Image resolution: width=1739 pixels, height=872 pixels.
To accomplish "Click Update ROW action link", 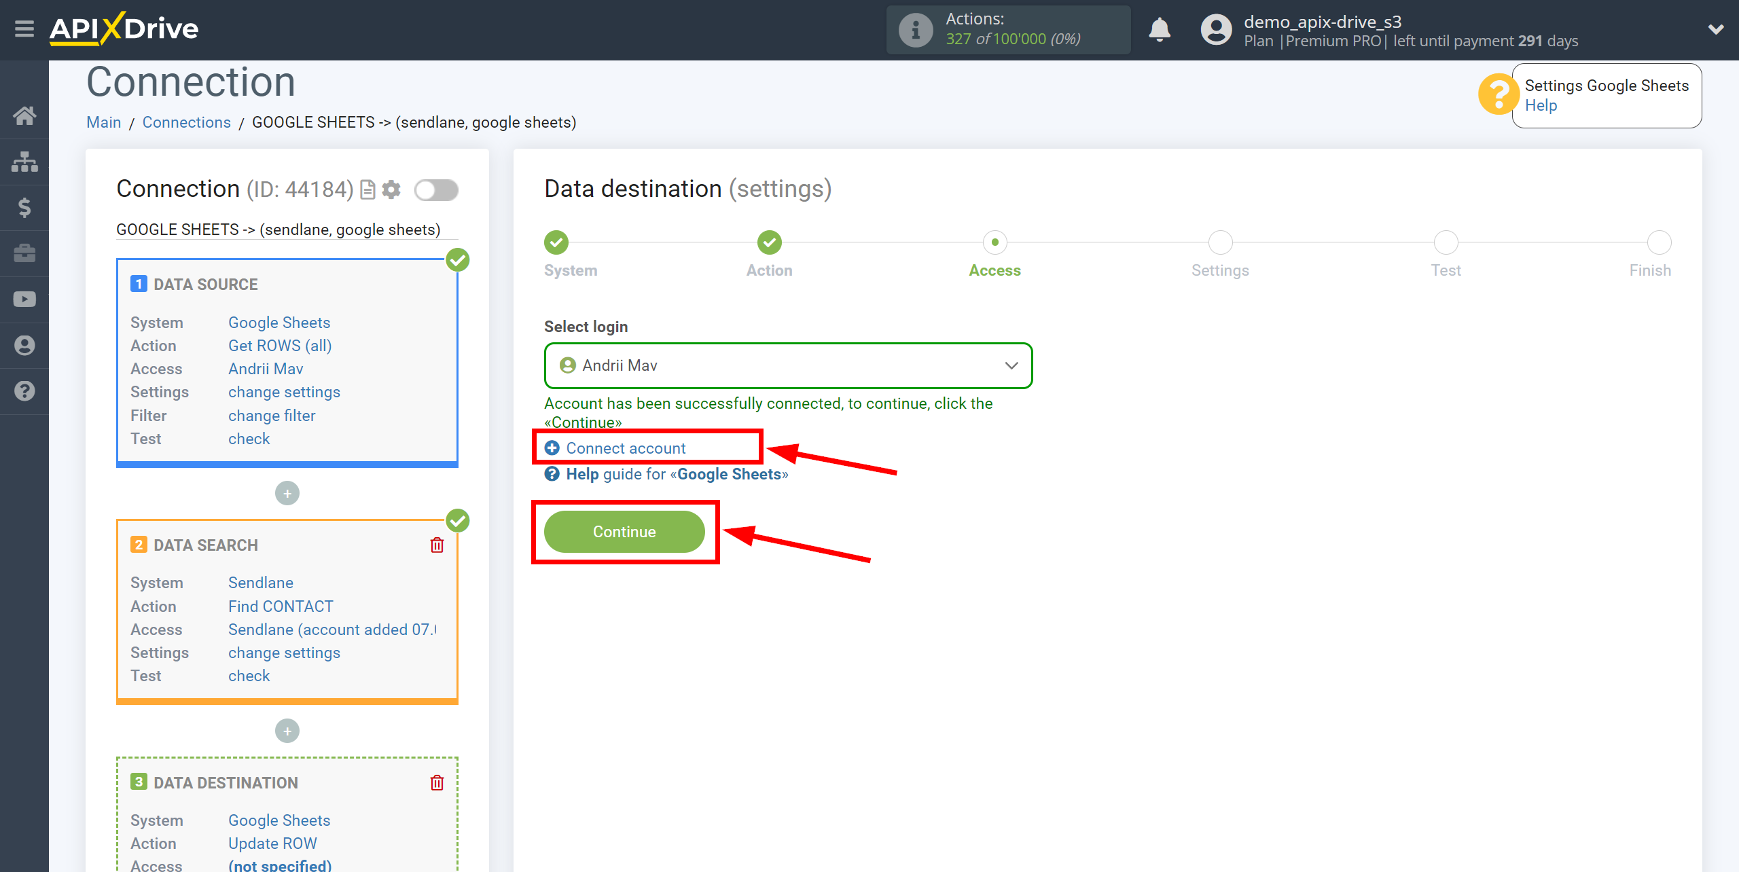I will pyautogui.click(x=272, y=843).
